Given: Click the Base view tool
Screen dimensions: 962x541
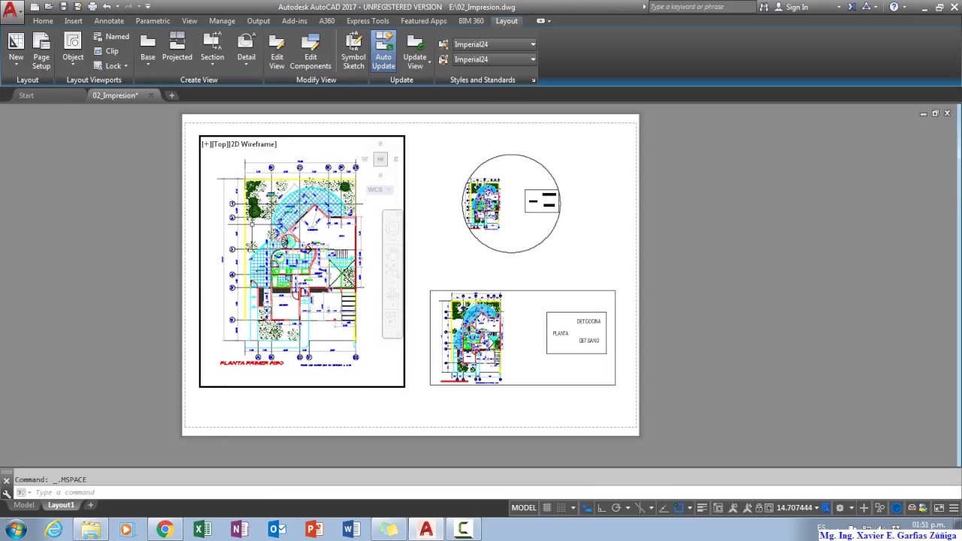Looking at the screenshot, I should pyautogui.click(x=148, y=48).
